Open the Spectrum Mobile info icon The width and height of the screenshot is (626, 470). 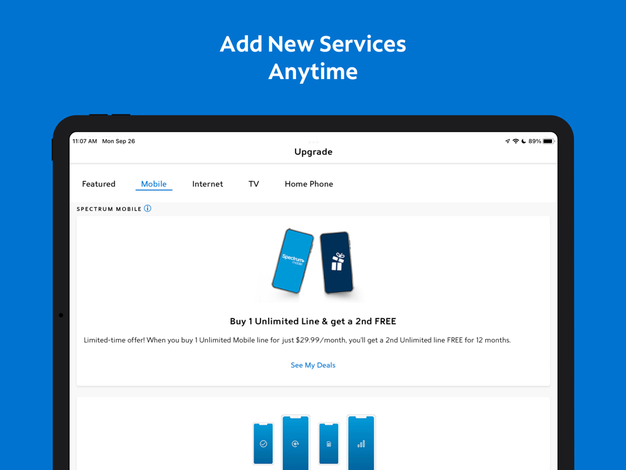(147, 208)
